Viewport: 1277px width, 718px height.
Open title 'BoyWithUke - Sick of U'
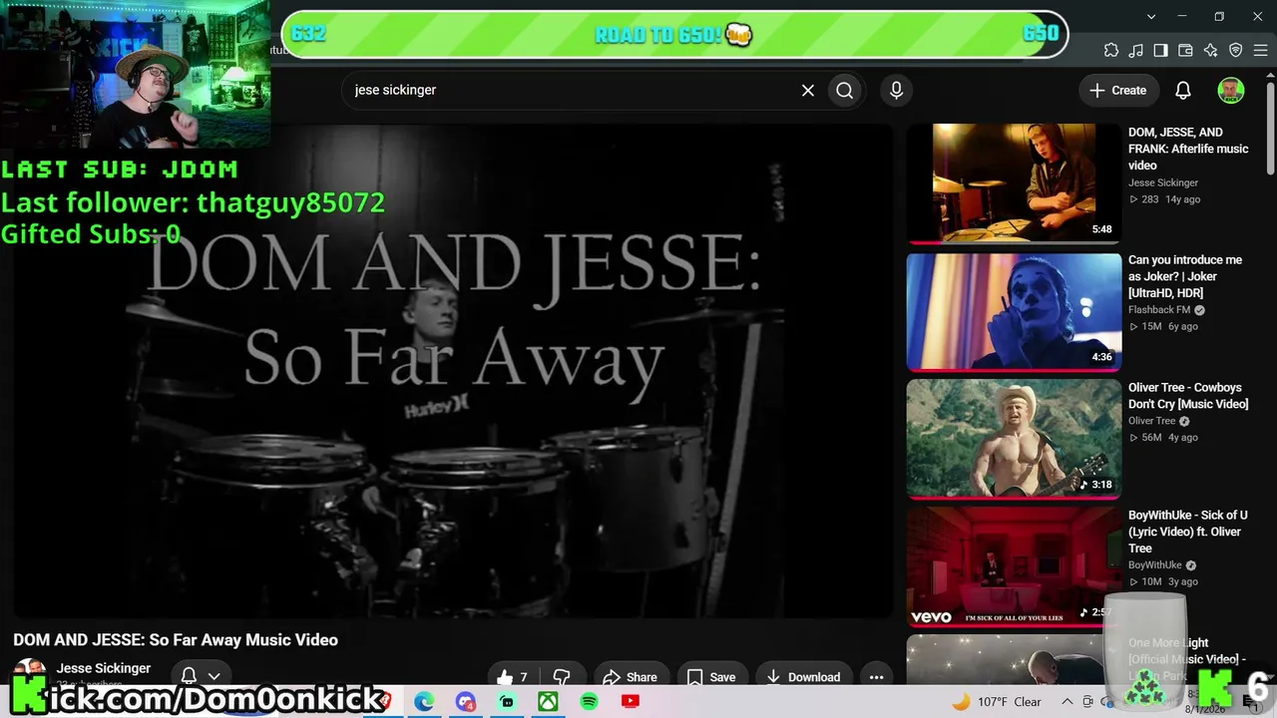(1188, 532)
